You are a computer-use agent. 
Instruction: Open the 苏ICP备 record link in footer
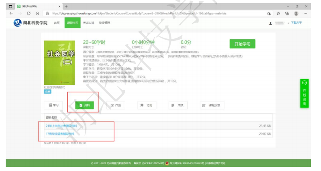pyautogui.click(x=153, y=163)
